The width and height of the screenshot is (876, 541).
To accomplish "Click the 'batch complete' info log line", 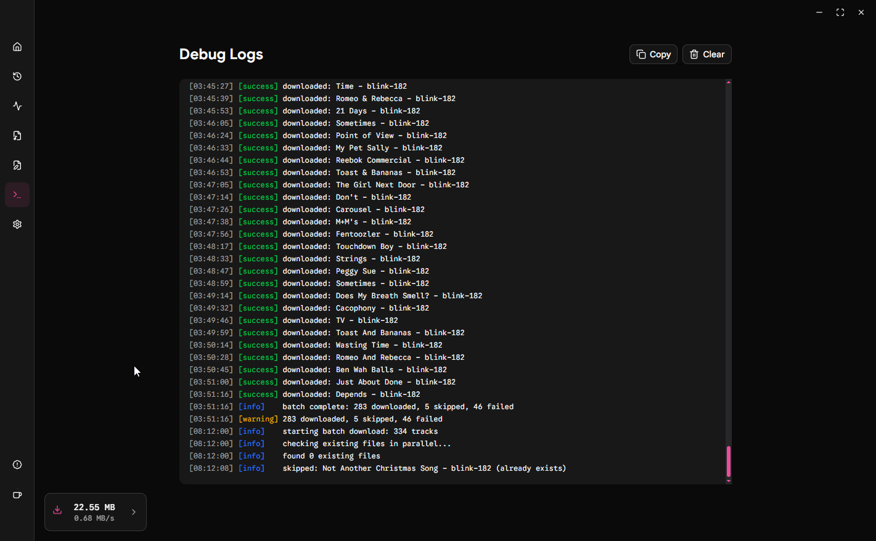I will click(x=398, y=407).
